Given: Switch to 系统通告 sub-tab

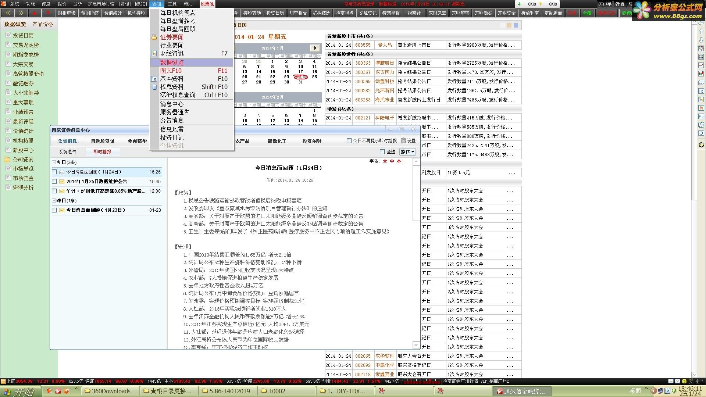Looking at the screenshot, I should point(68,152).
